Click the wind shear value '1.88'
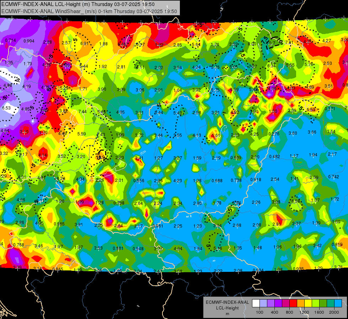This screenshot has width=348, height=319. pos(103,44)
